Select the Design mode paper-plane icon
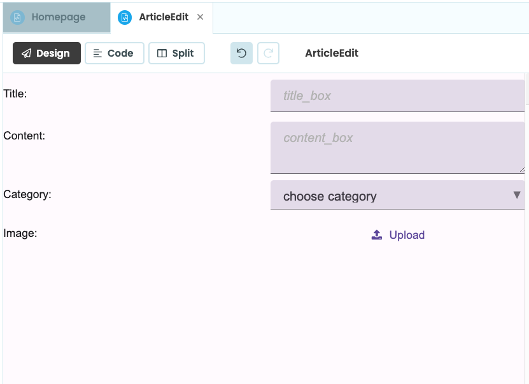 27,53
